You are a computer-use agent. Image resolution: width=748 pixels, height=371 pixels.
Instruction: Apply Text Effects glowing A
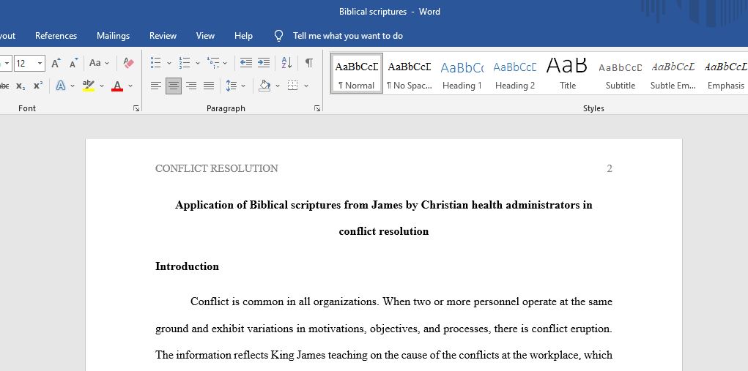[x=61, y=86]
